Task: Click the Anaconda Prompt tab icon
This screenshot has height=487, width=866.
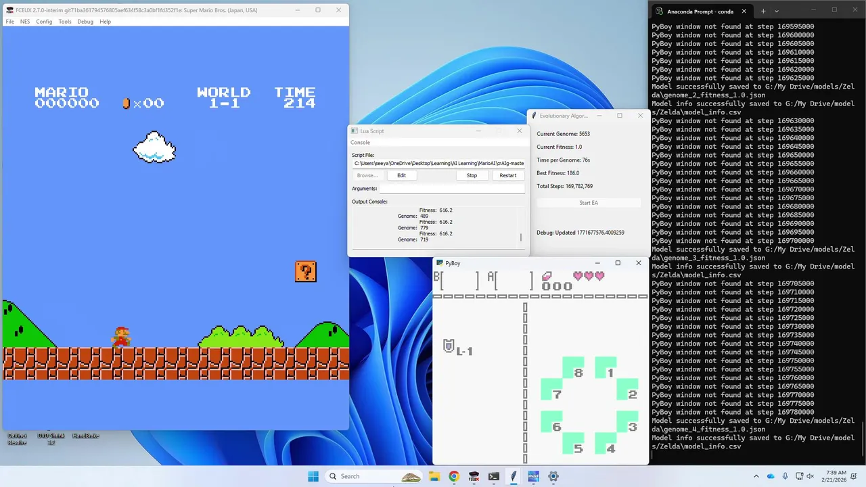Action: [x=658, y=11]
